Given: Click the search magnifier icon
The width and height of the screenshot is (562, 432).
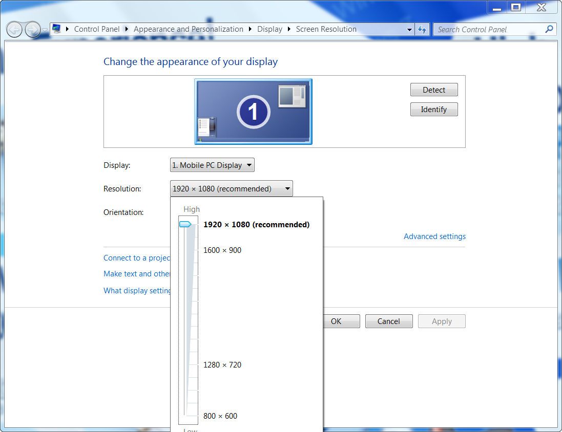Looking at the screenshot, I should click(549, 29).
